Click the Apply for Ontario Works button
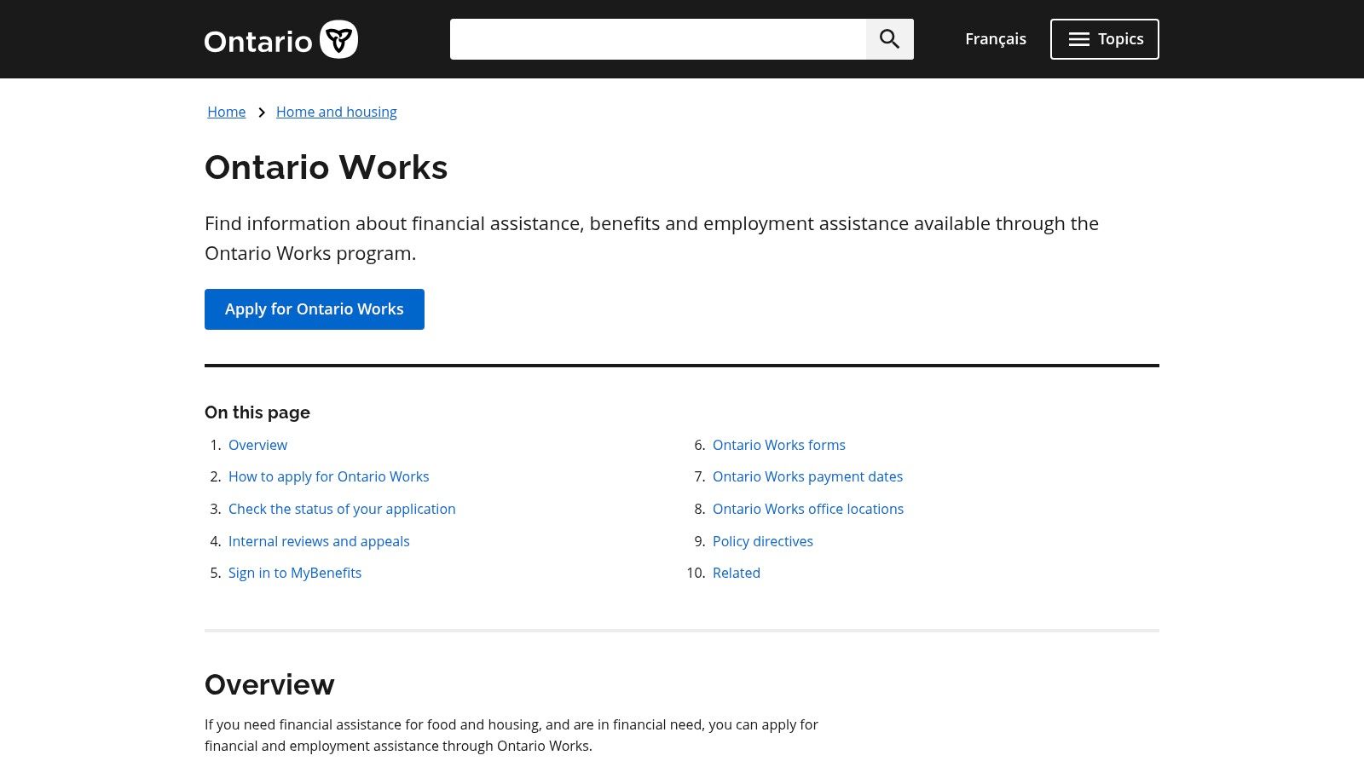The height and width of the screenshot is (767, 1364). [x=314, y=309]
